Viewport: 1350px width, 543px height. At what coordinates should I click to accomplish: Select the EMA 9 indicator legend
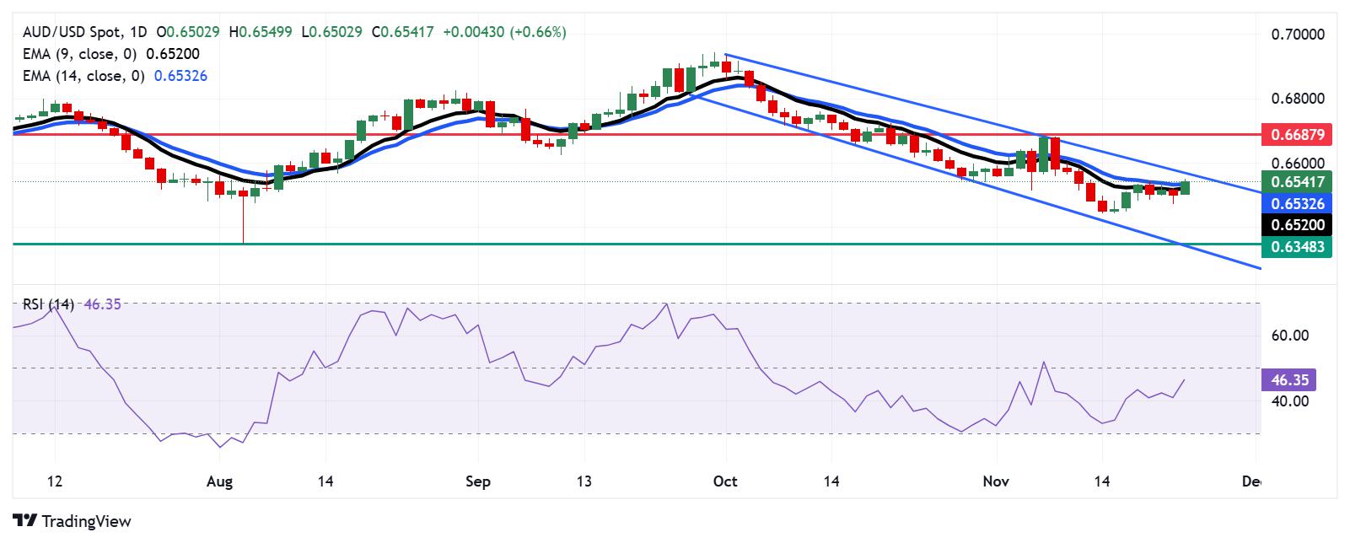[110, 54]
